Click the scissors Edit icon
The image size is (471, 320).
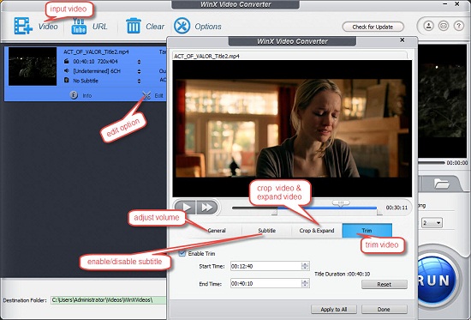tap(146, 95)
